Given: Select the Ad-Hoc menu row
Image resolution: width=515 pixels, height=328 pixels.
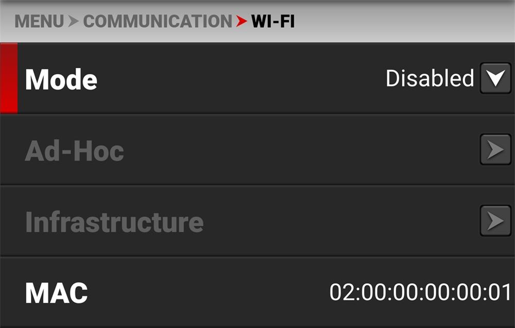Looking at the screenshot, I should 257,150.
